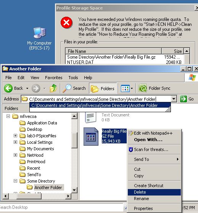Open Forward button history dropdown arrow
This screenshot has width=198, height=213.
pos(44,88)
